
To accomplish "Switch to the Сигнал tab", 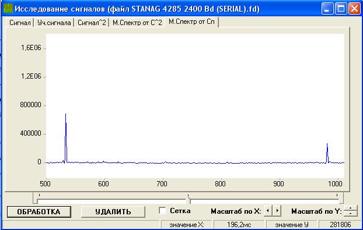I will pyautogui.click(x=20, y=23).
